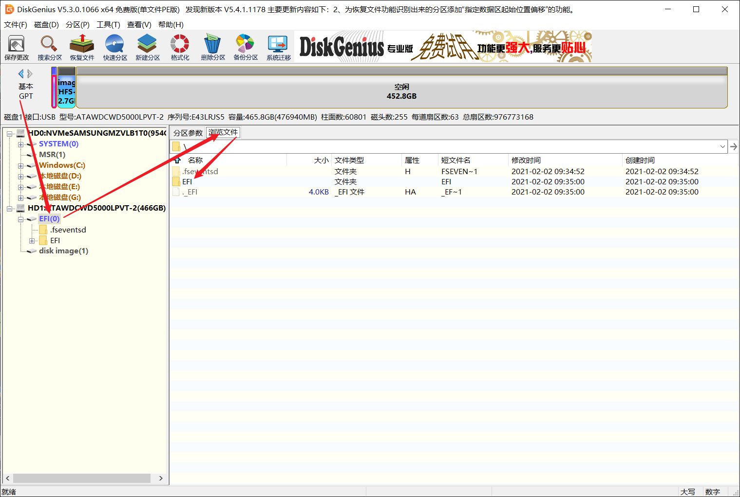
Task: Click the Format (格式化) icon
Action: point(180,47)
